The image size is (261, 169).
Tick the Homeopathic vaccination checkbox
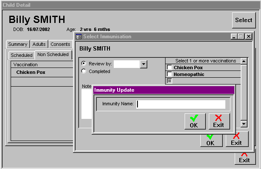[169, 74]
